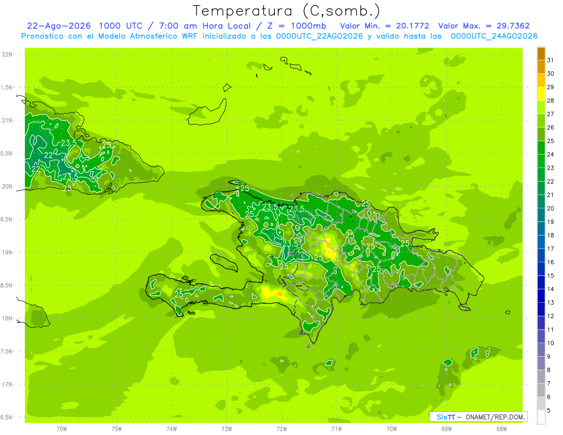Click the 18N latitude axis label
This screenshot has width=563, height=435.
tap(7, 318)
